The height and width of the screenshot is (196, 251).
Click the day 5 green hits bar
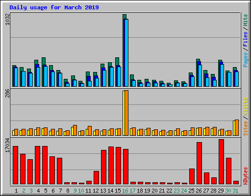click(44, 61)
